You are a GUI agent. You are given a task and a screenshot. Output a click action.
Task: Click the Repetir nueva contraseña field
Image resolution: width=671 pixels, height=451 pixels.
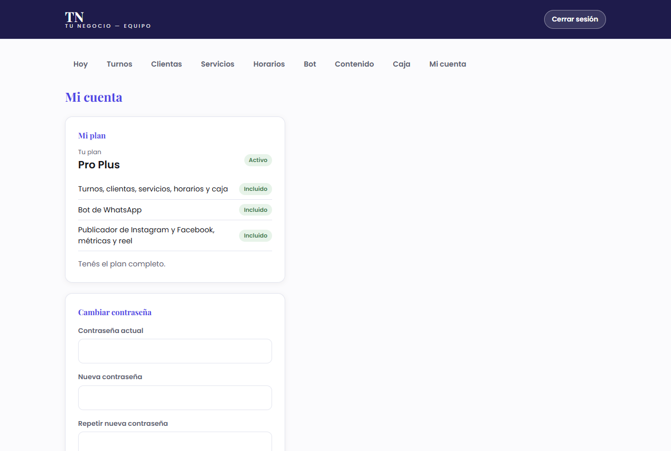175,441
